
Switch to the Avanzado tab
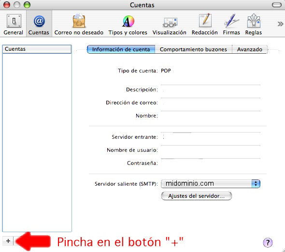point(250,49)
